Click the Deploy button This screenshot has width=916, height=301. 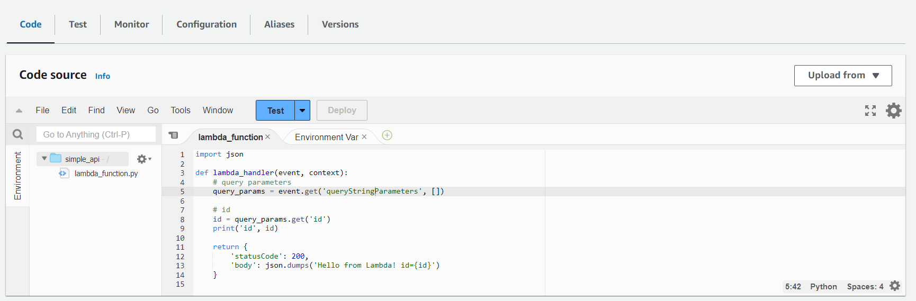point(342,111)
